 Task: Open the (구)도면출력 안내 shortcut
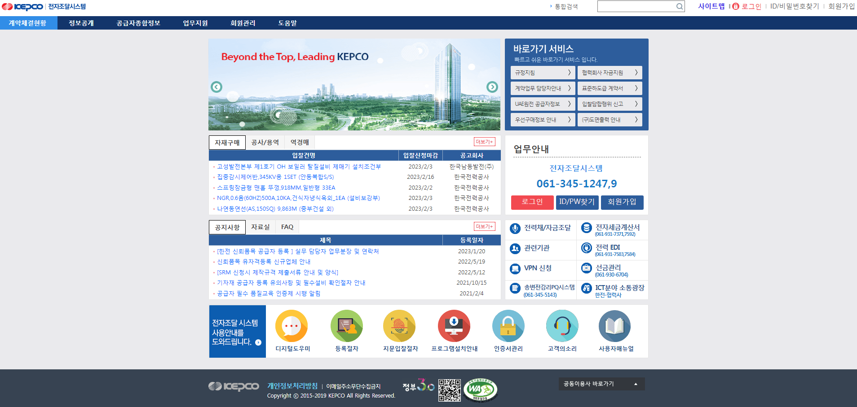tap(610, 120)
